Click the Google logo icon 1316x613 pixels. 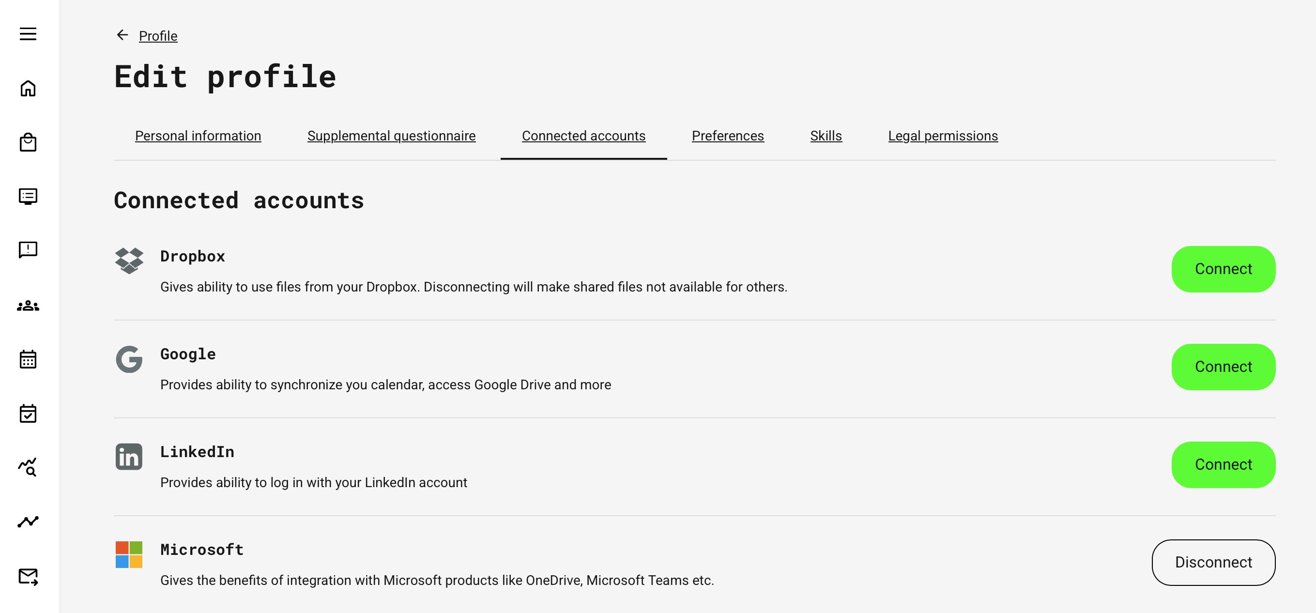129,360
